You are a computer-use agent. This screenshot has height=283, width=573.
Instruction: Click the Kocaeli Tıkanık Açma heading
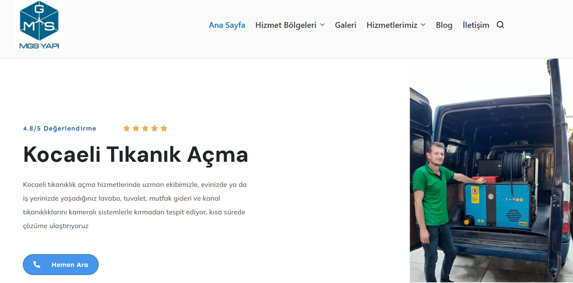[x=136, y=155]
